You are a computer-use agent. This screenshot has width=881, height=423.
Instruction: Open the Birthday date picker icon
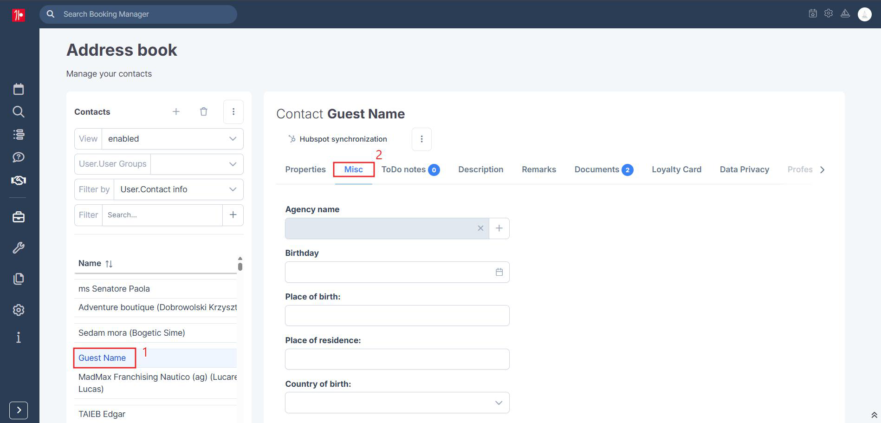click(x=499, y=272)
